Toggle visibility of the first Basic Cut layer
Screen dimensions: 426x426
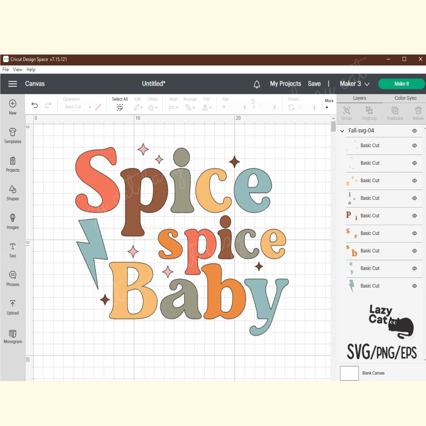tap(414, 146)
